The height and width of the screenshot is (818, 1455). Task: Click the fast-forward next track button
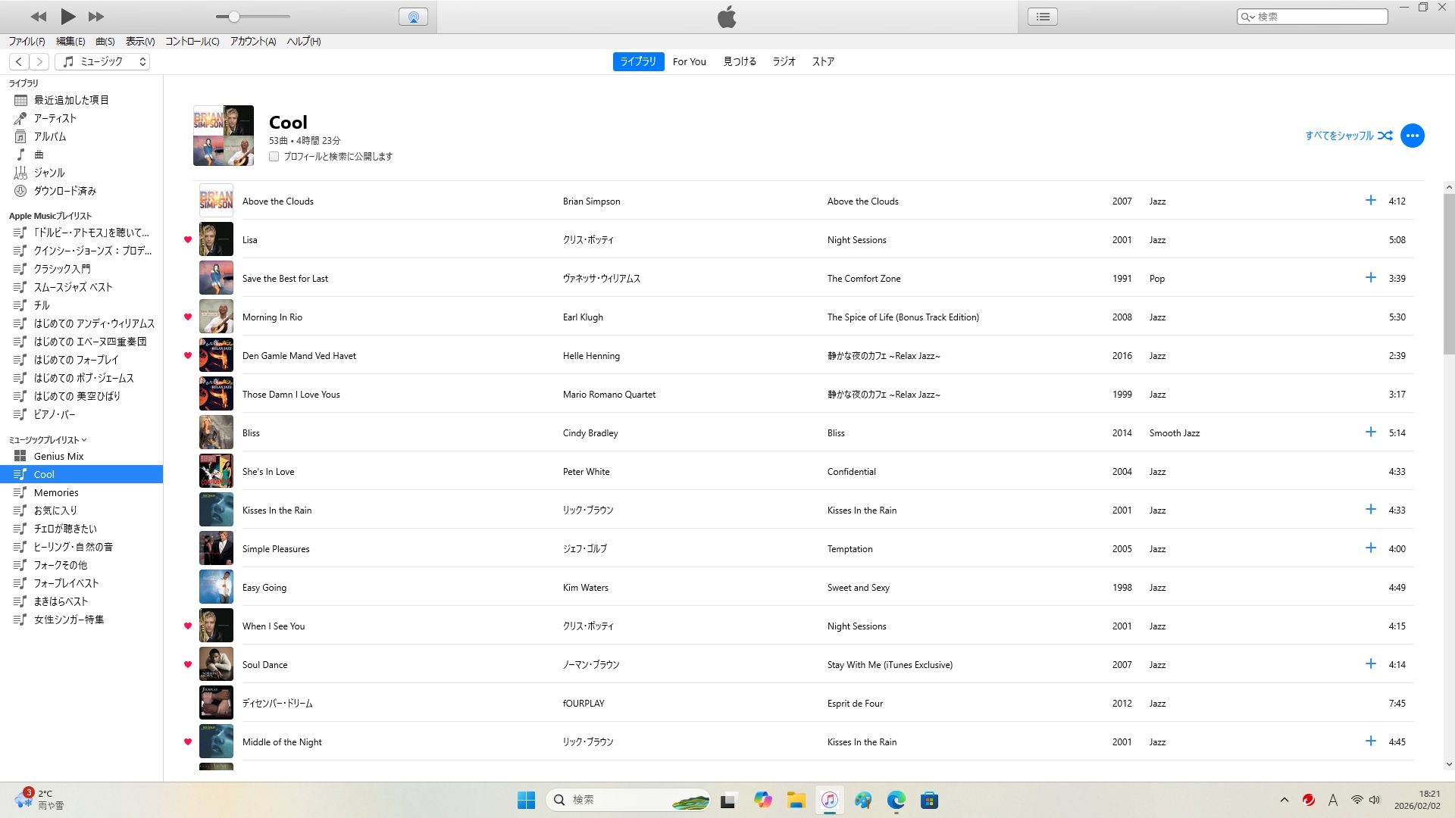[x=96, y=16]
